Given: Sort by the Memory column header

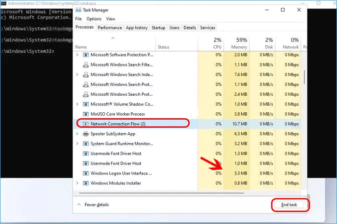Looking at the screenshot, I should pos(237,43).
